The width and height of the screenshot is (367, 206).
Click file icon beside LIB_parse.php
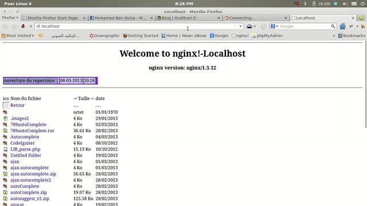click(5, 149)
